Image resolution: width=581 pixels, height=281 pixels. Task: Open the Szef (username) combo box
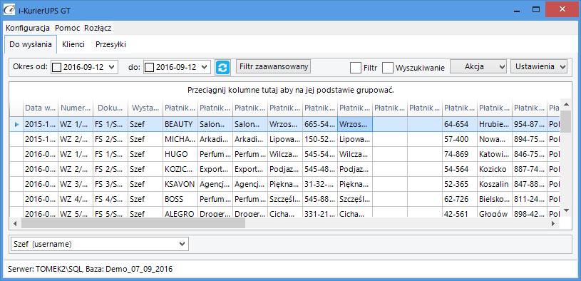(100, 244)
